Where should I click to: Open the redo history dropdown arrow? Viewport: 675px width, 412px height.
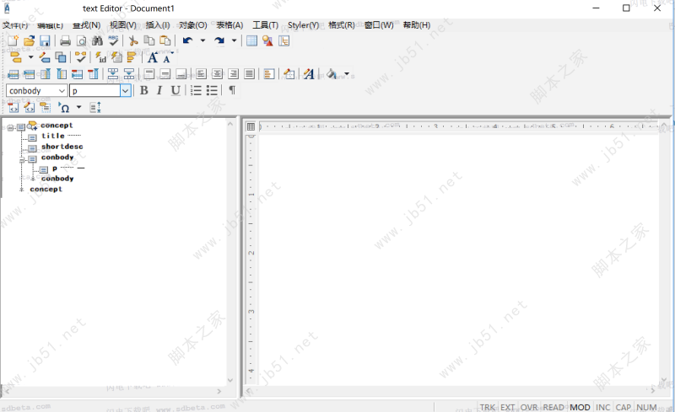(235, 40)
